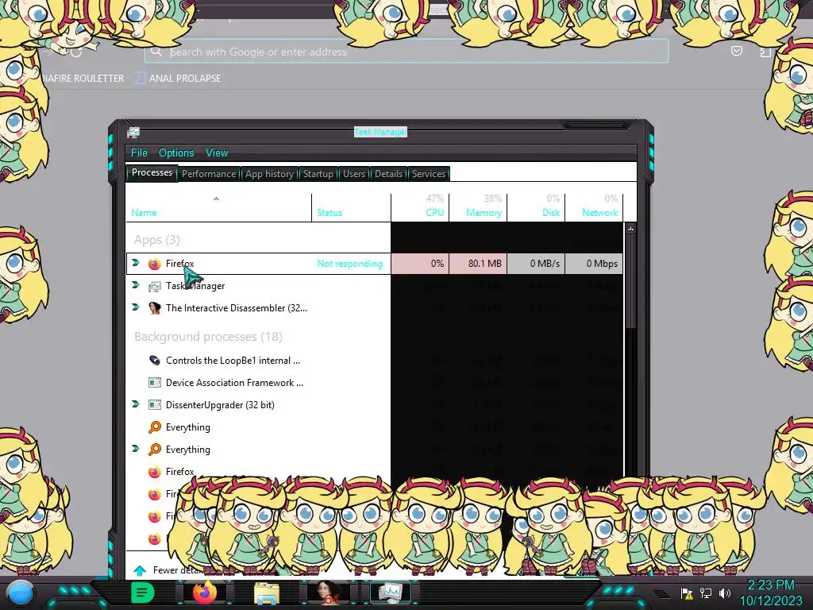Select the 'Background processes (18)' group header
This screenshot has width=813, height=610.
pyautogui.click(x=209, y=337)
